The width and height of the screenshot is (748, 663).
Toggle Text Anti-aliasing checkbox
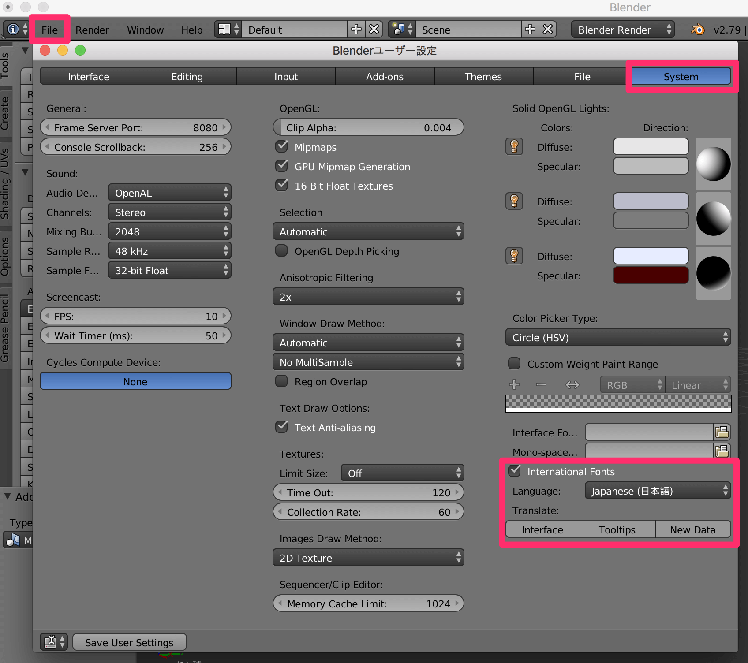tap(281, 427)
